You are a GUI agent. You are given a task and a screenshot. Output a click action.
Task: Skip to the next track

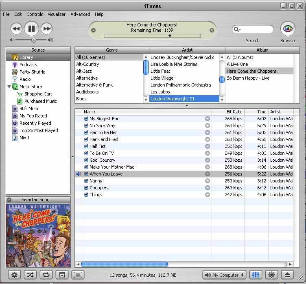point(47,28)
